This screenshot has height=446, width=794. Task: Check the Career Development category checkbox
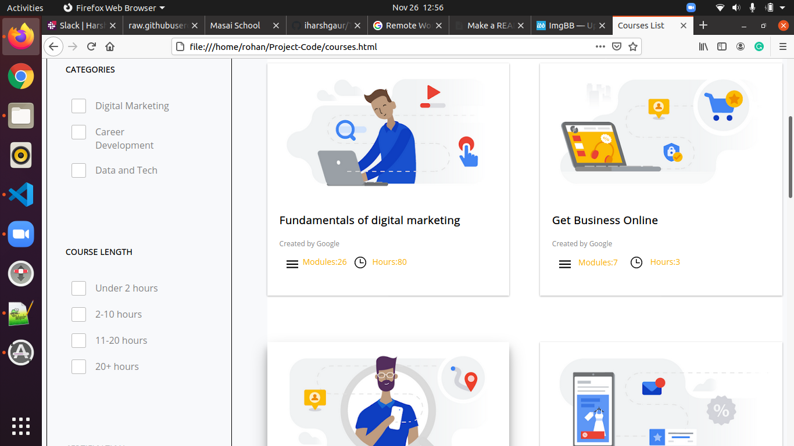click(x=78, y=132)
